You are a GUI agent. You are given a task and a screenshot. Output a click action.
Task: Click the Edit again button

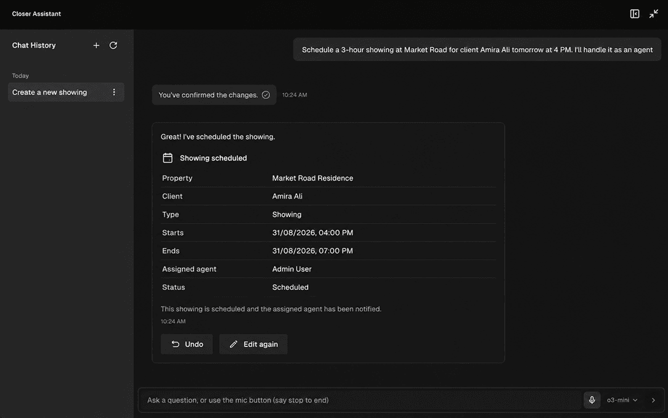[253, 344]
